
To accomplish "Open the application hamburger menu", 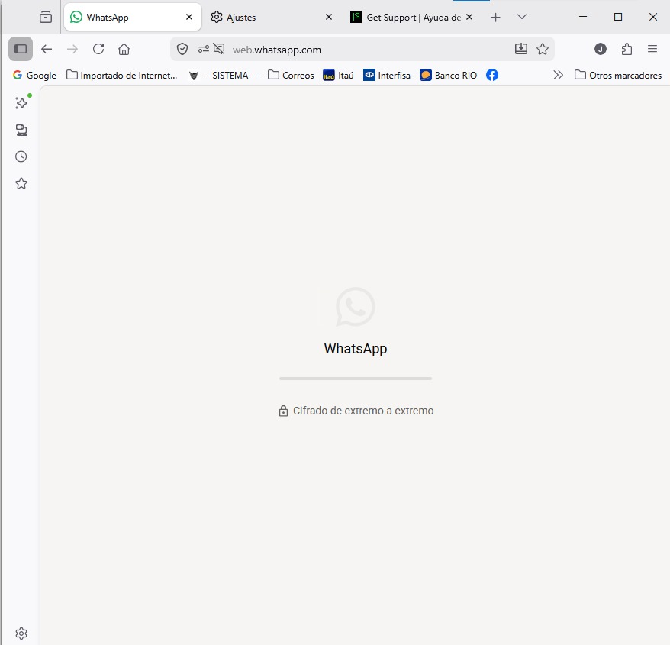I will (x=652, y=49).
